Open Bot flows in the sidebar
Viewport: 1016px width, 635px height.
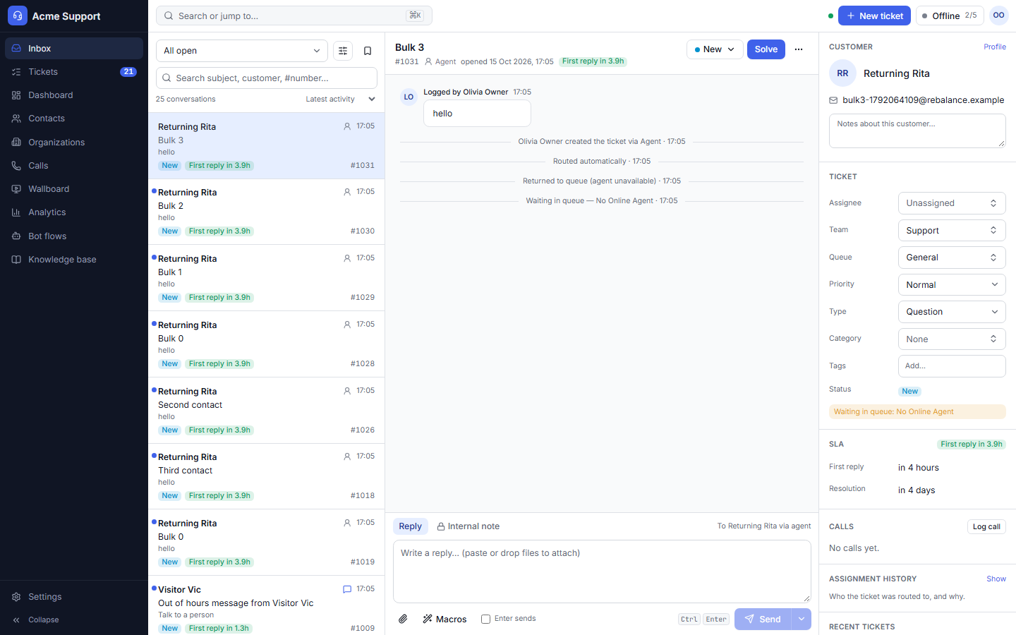pyautogui.click(x=74, y=236)
